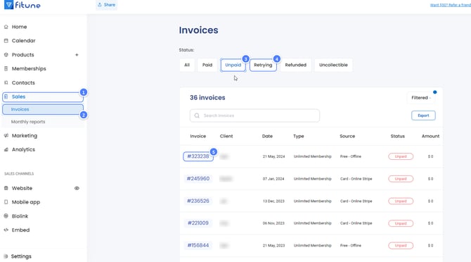
Task: Click the Calendar sidebar icon
Action: coord(6,41)
